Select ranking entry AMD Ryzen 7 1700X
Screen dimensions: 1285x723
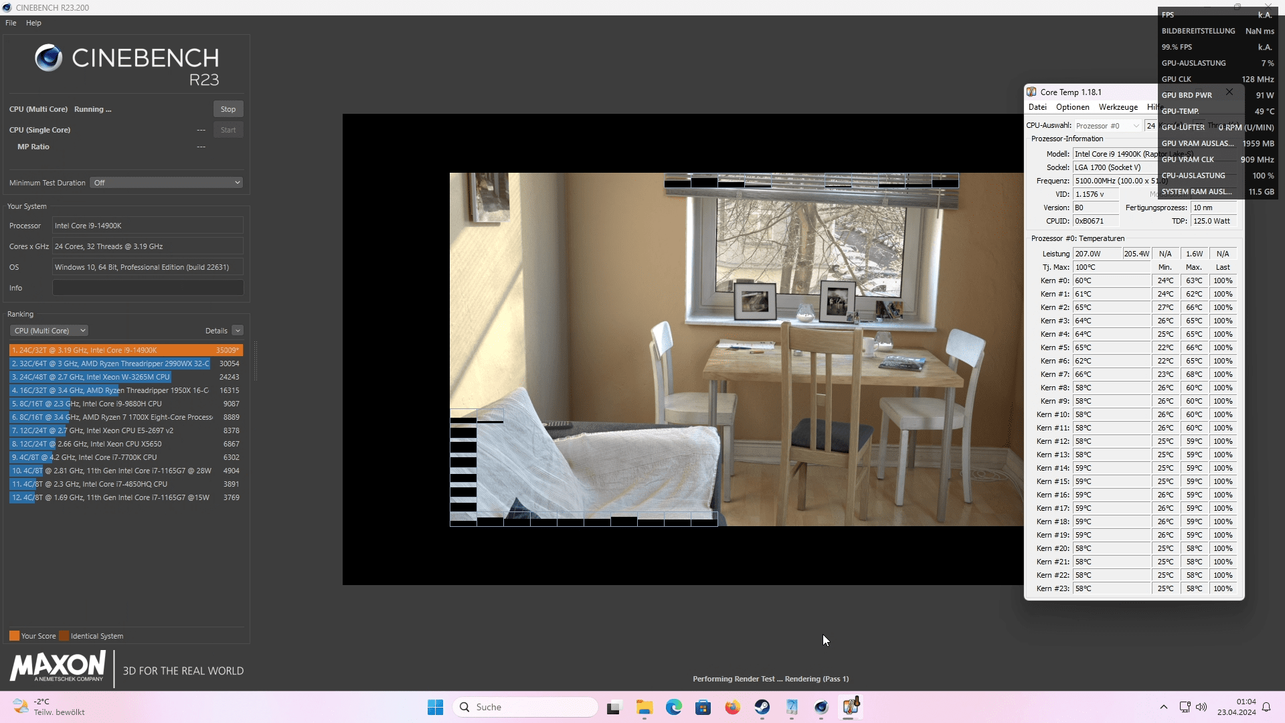[x=126, y=417]
